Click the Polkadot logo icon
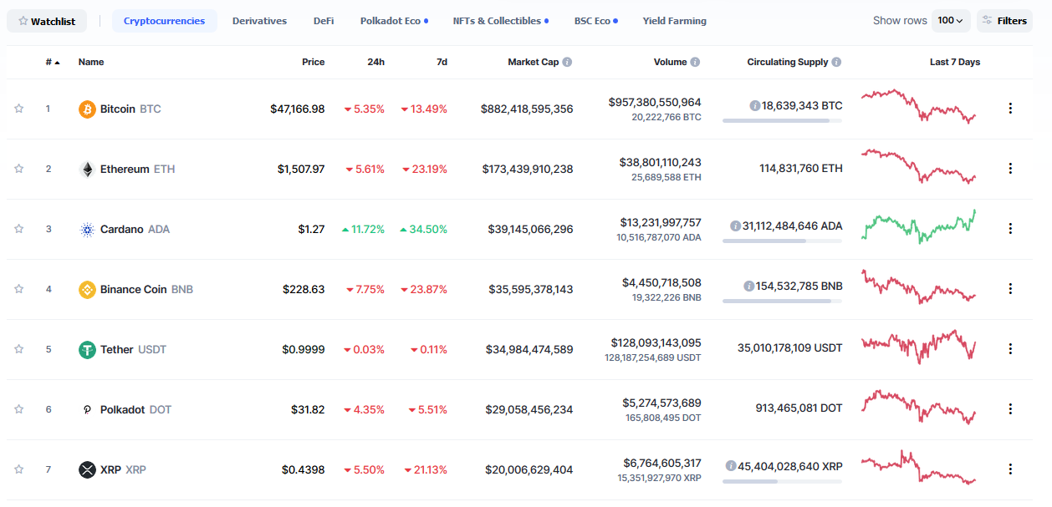 tap(87, 410)
